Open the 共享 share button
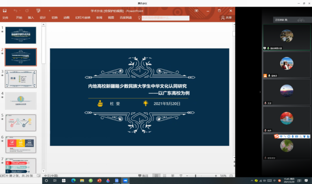The image size is (312, 184). 226,18
